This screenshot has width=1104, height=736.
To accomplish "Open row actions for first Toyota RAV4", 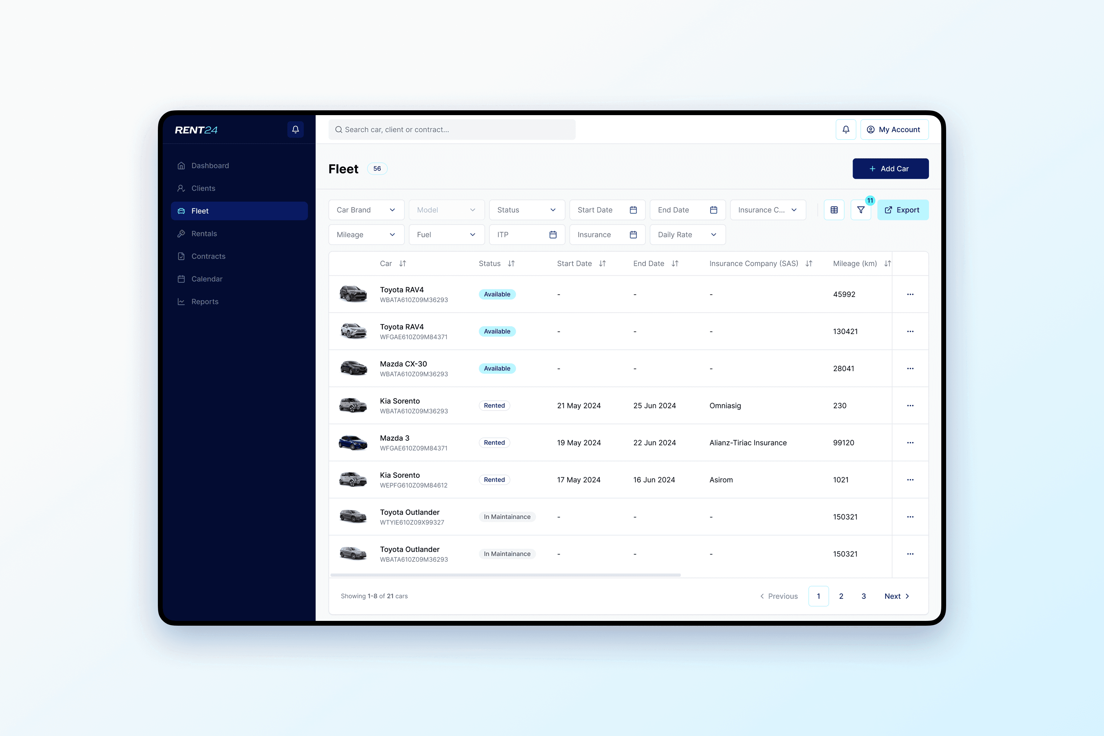I will [910, 294].
